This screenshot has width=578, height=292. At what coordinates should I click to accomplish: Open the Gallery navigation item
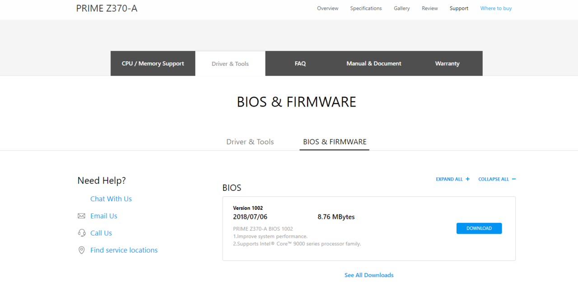tap(401, 9)
